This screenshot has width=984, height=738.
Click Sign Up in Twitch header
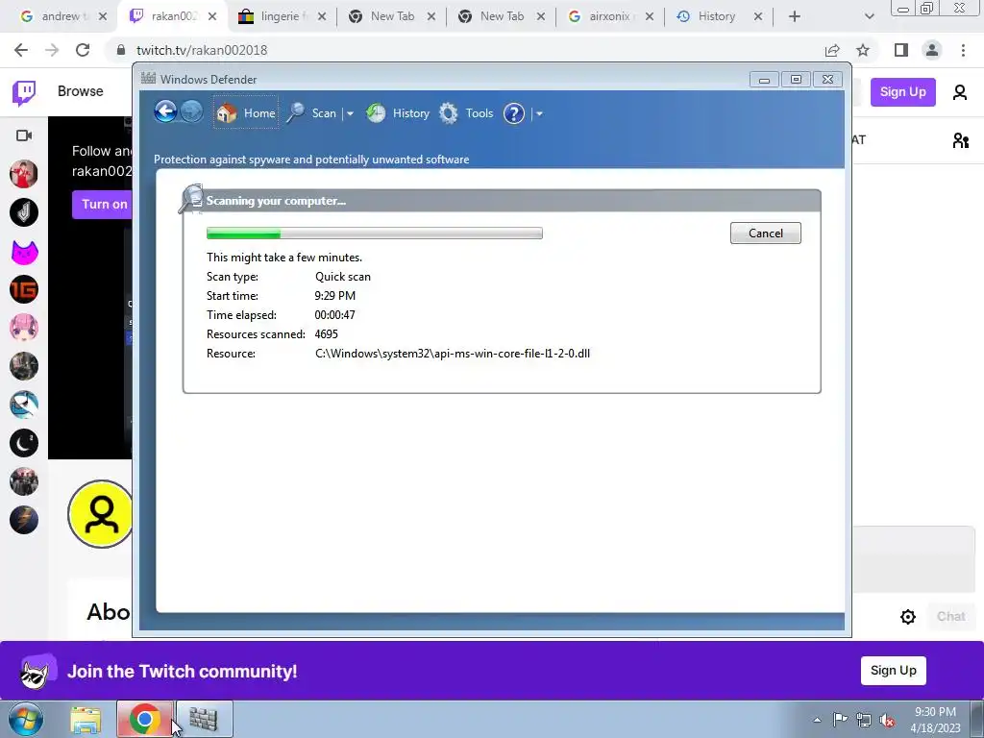pyautogui.click(x=902, y=91)
